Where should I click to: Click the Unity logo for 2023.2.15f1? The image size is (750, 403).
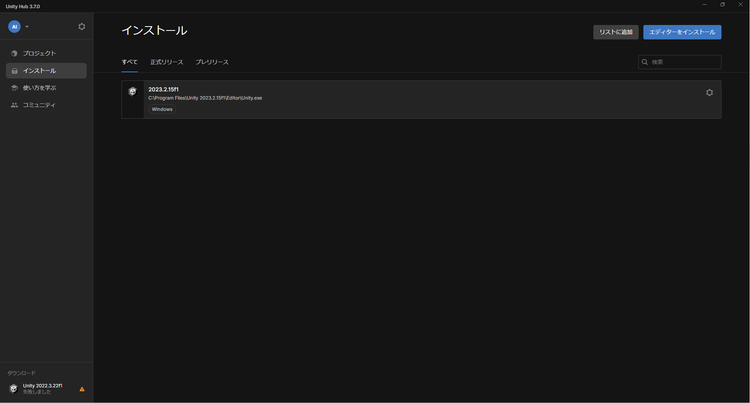[133, 92]
